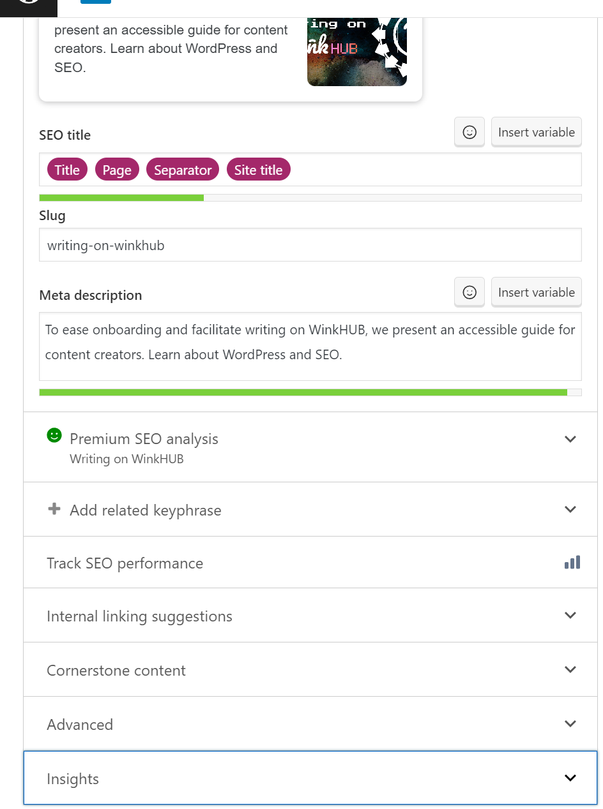
Task: Expand the Insights section chevron
Action: pos(570,778)
